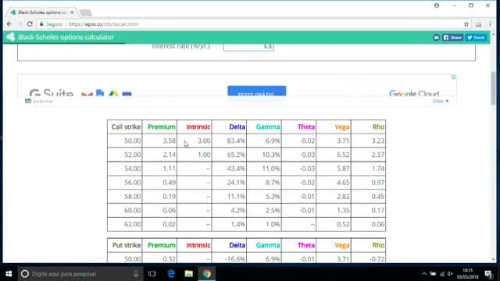Click the Call strike column header

pyautogui.click(x=126, y=126)
